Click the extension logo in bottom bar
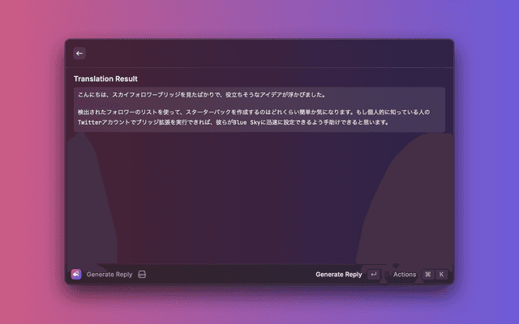The image size is (519, 324). tap(76, 275)
